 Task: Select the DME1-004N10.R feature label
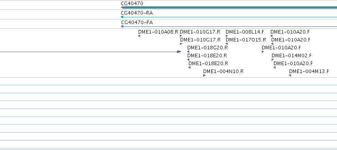point(223,71)
